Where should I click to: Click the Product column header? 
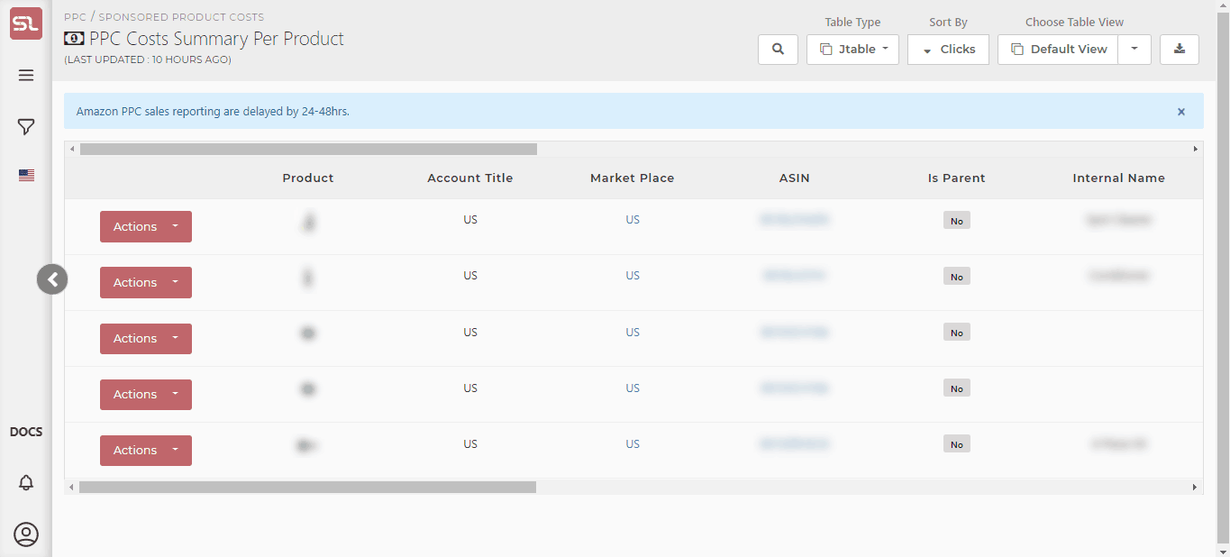(x=308, y=178)
